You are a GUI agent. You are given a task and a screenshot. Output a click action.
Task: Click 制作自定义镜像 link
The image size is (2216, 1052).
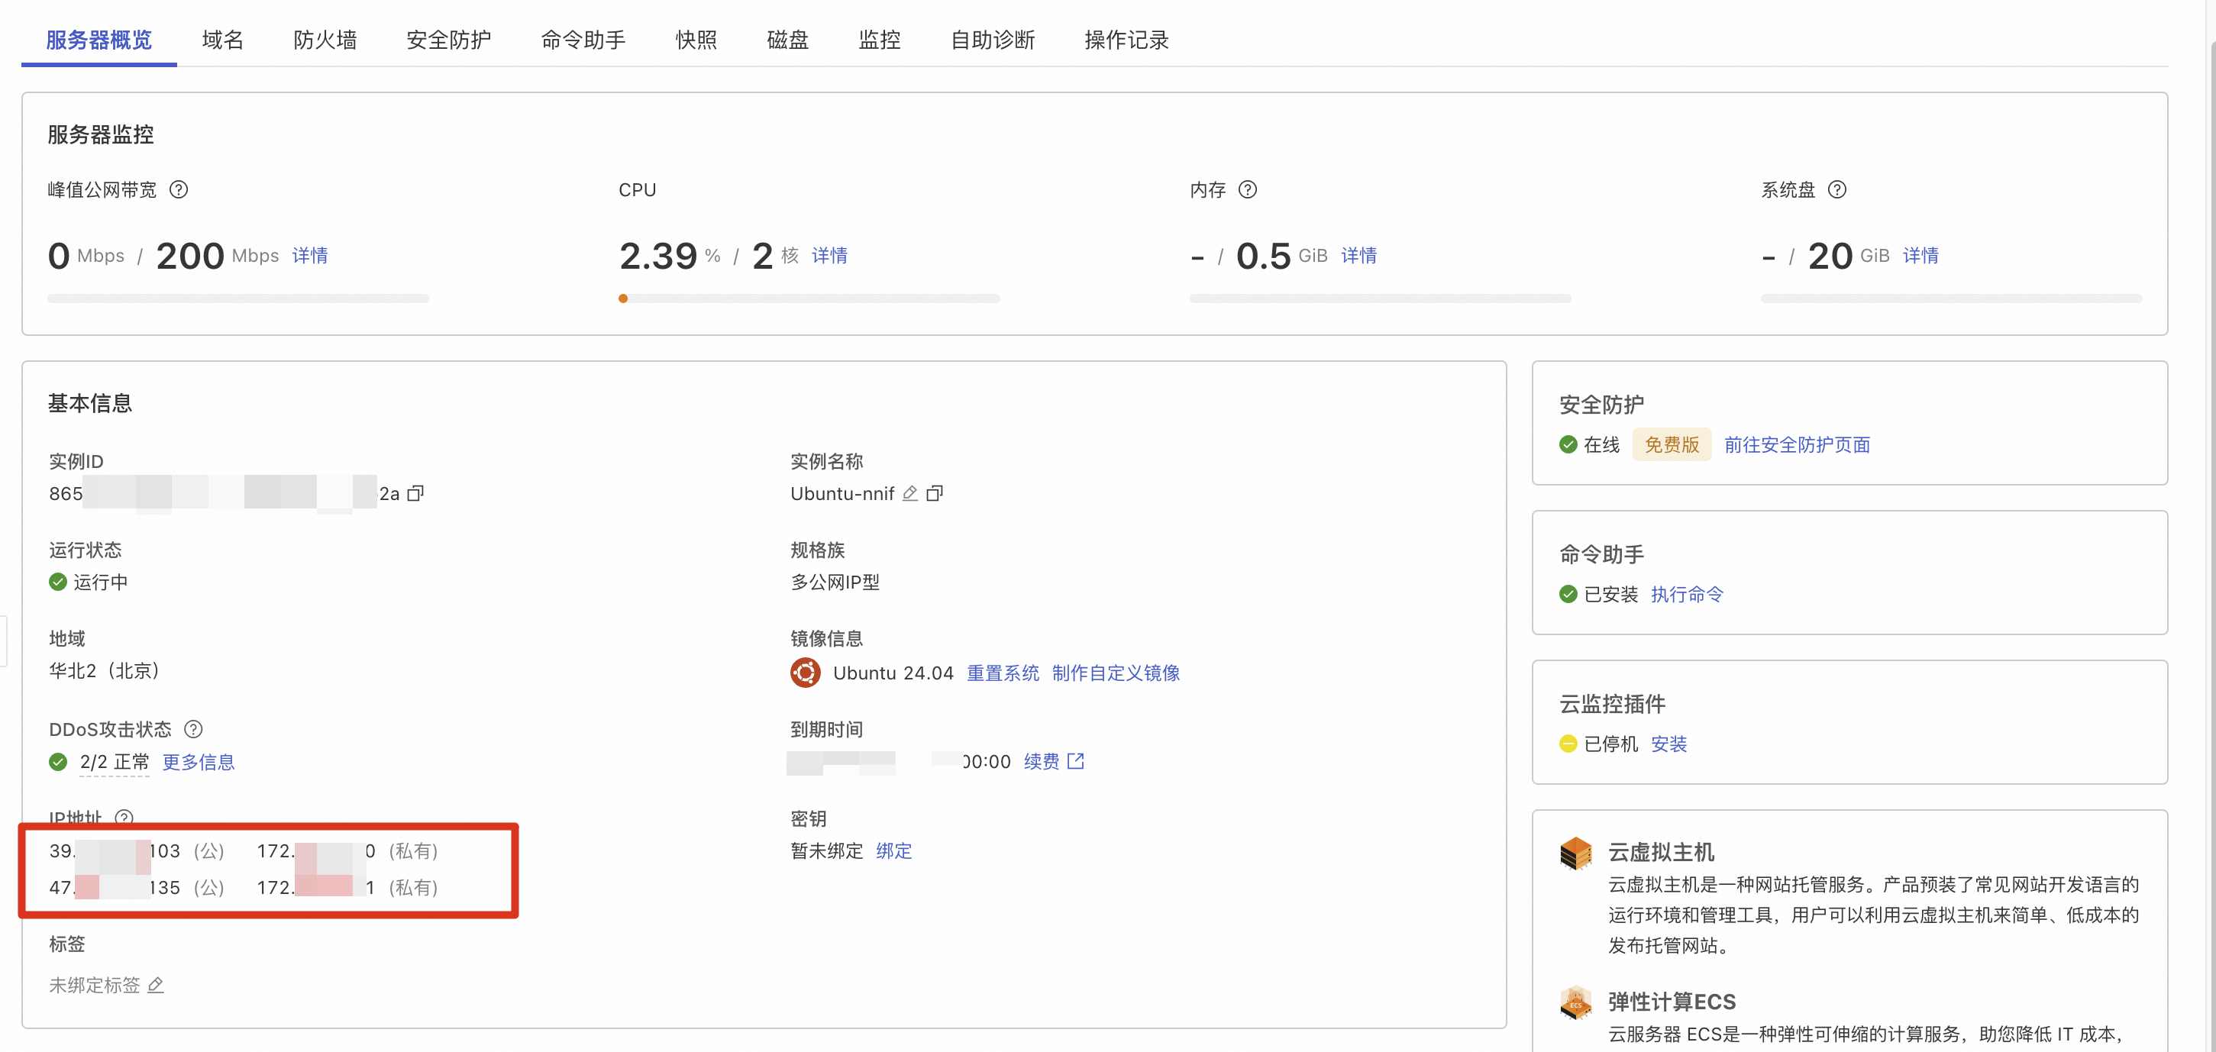1115,673
